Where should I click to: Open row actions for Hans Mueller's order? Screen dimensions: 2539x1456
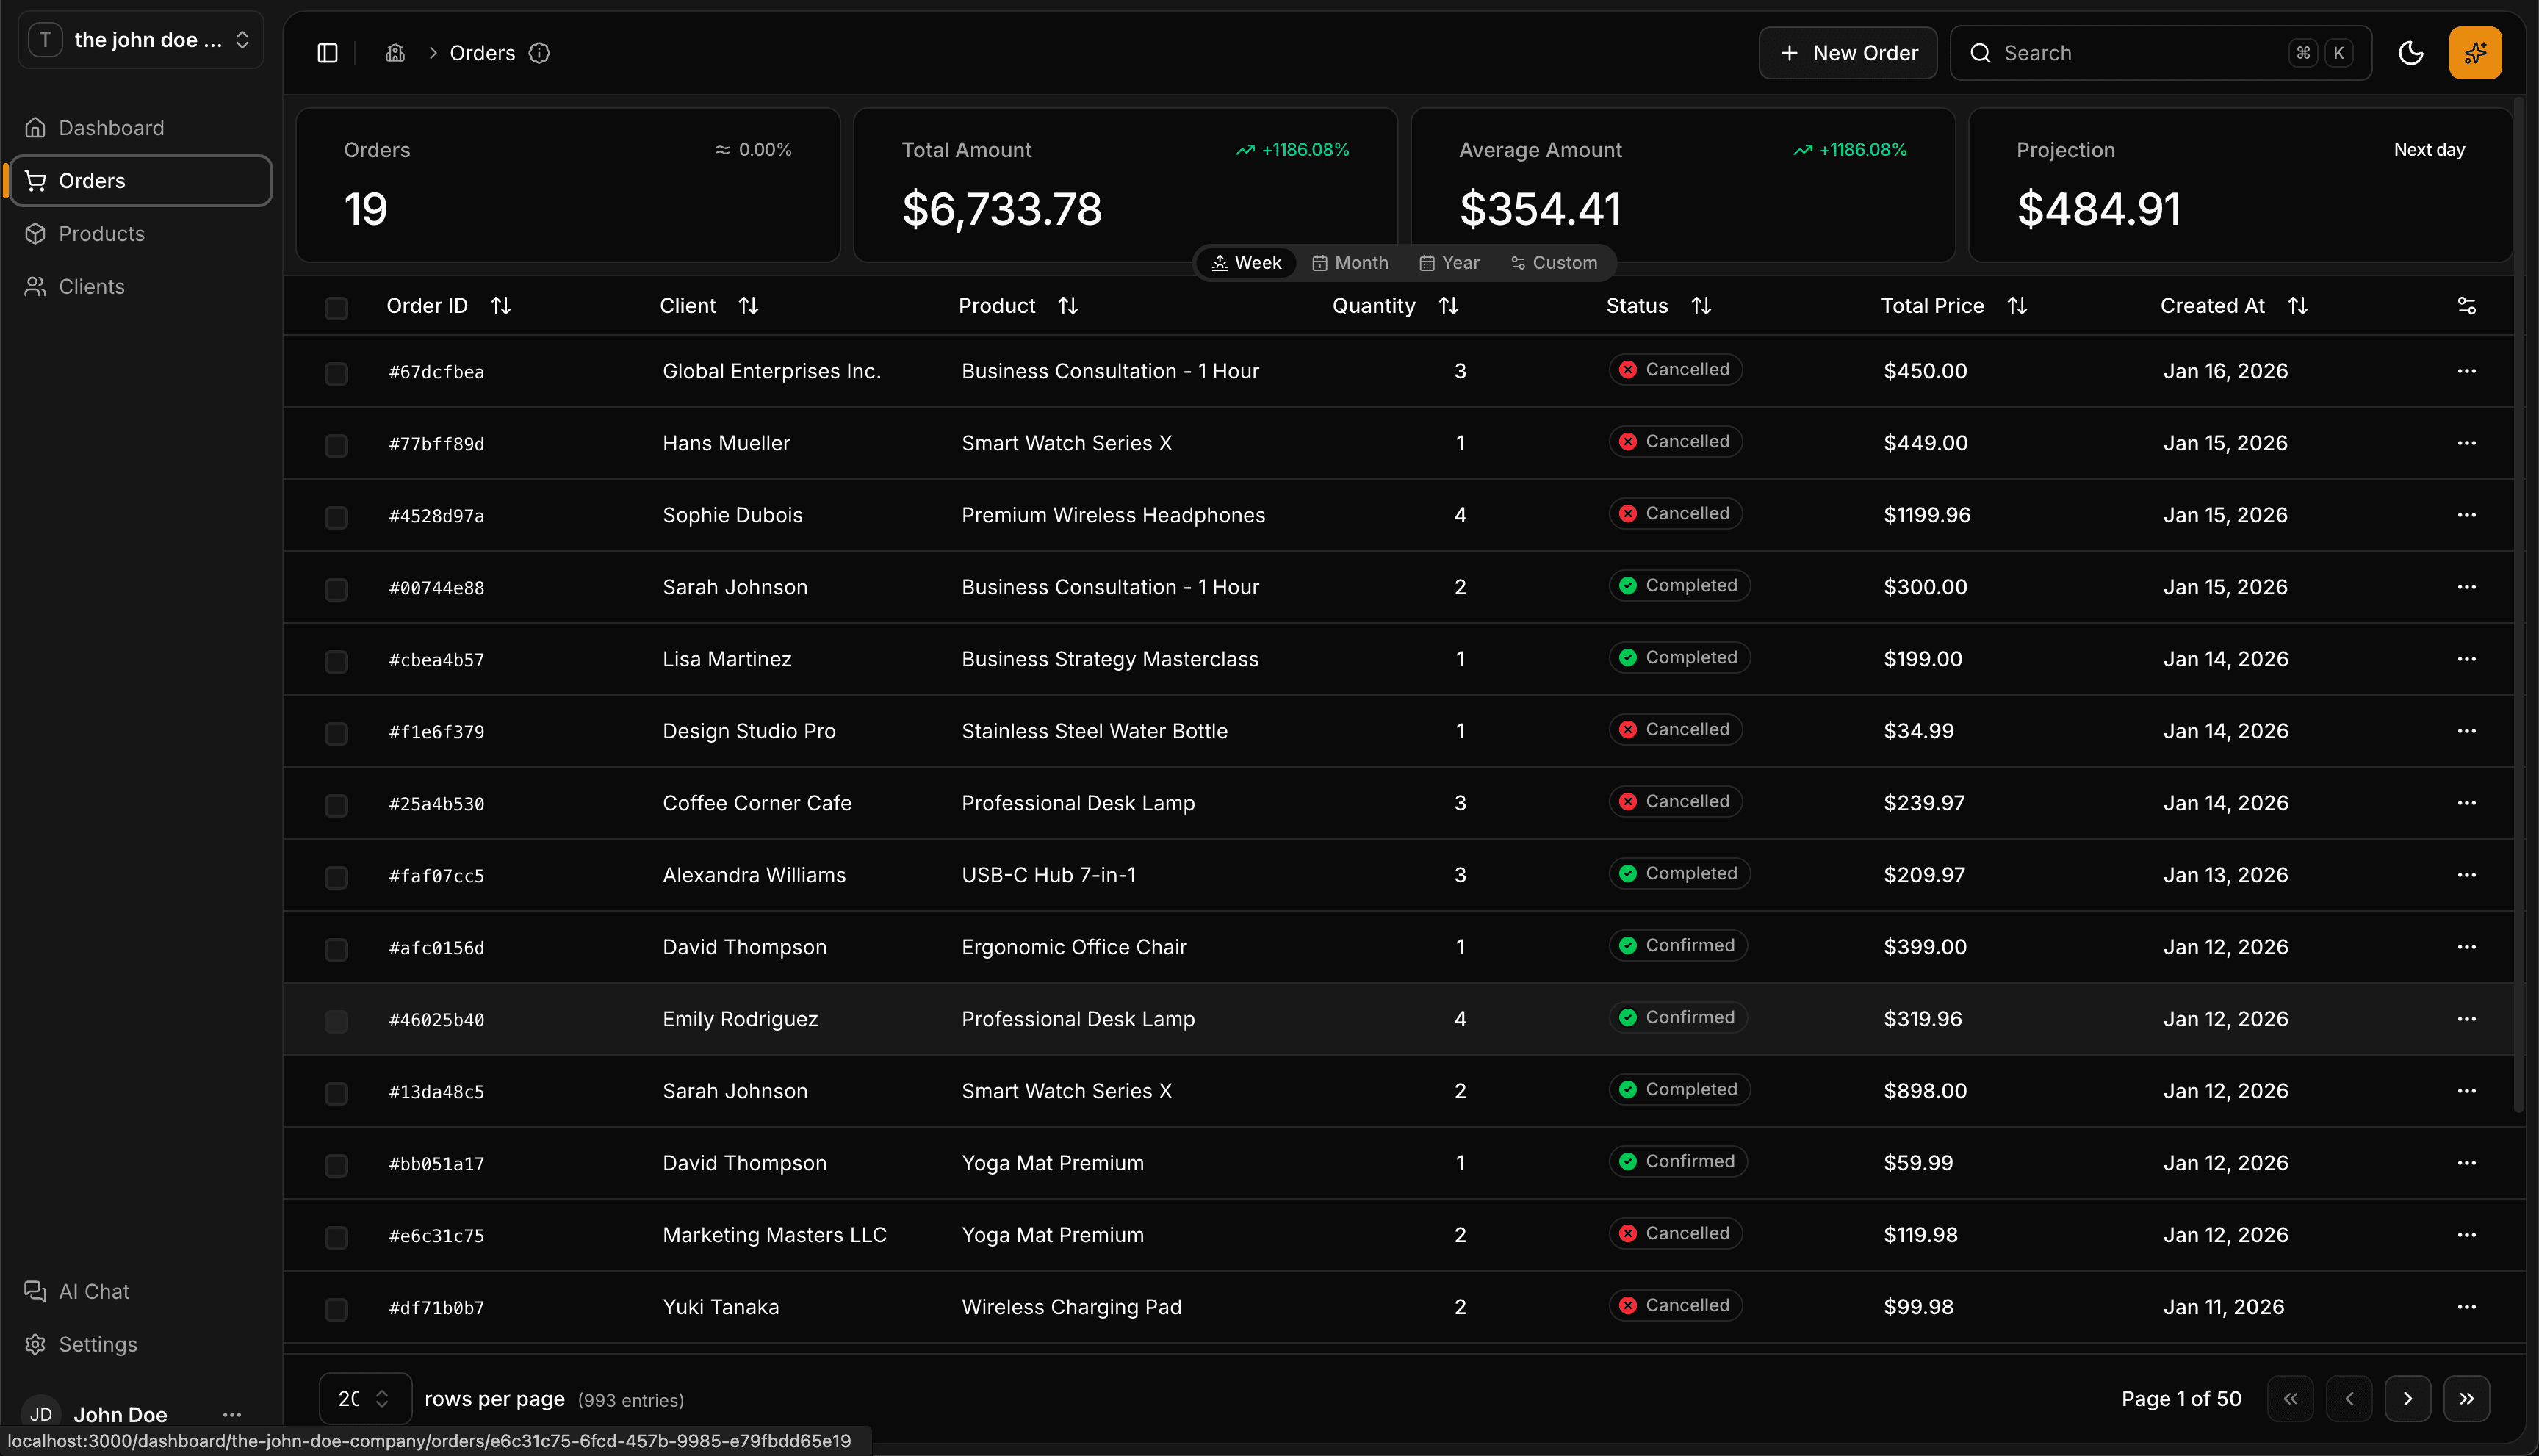[2467, 443]
